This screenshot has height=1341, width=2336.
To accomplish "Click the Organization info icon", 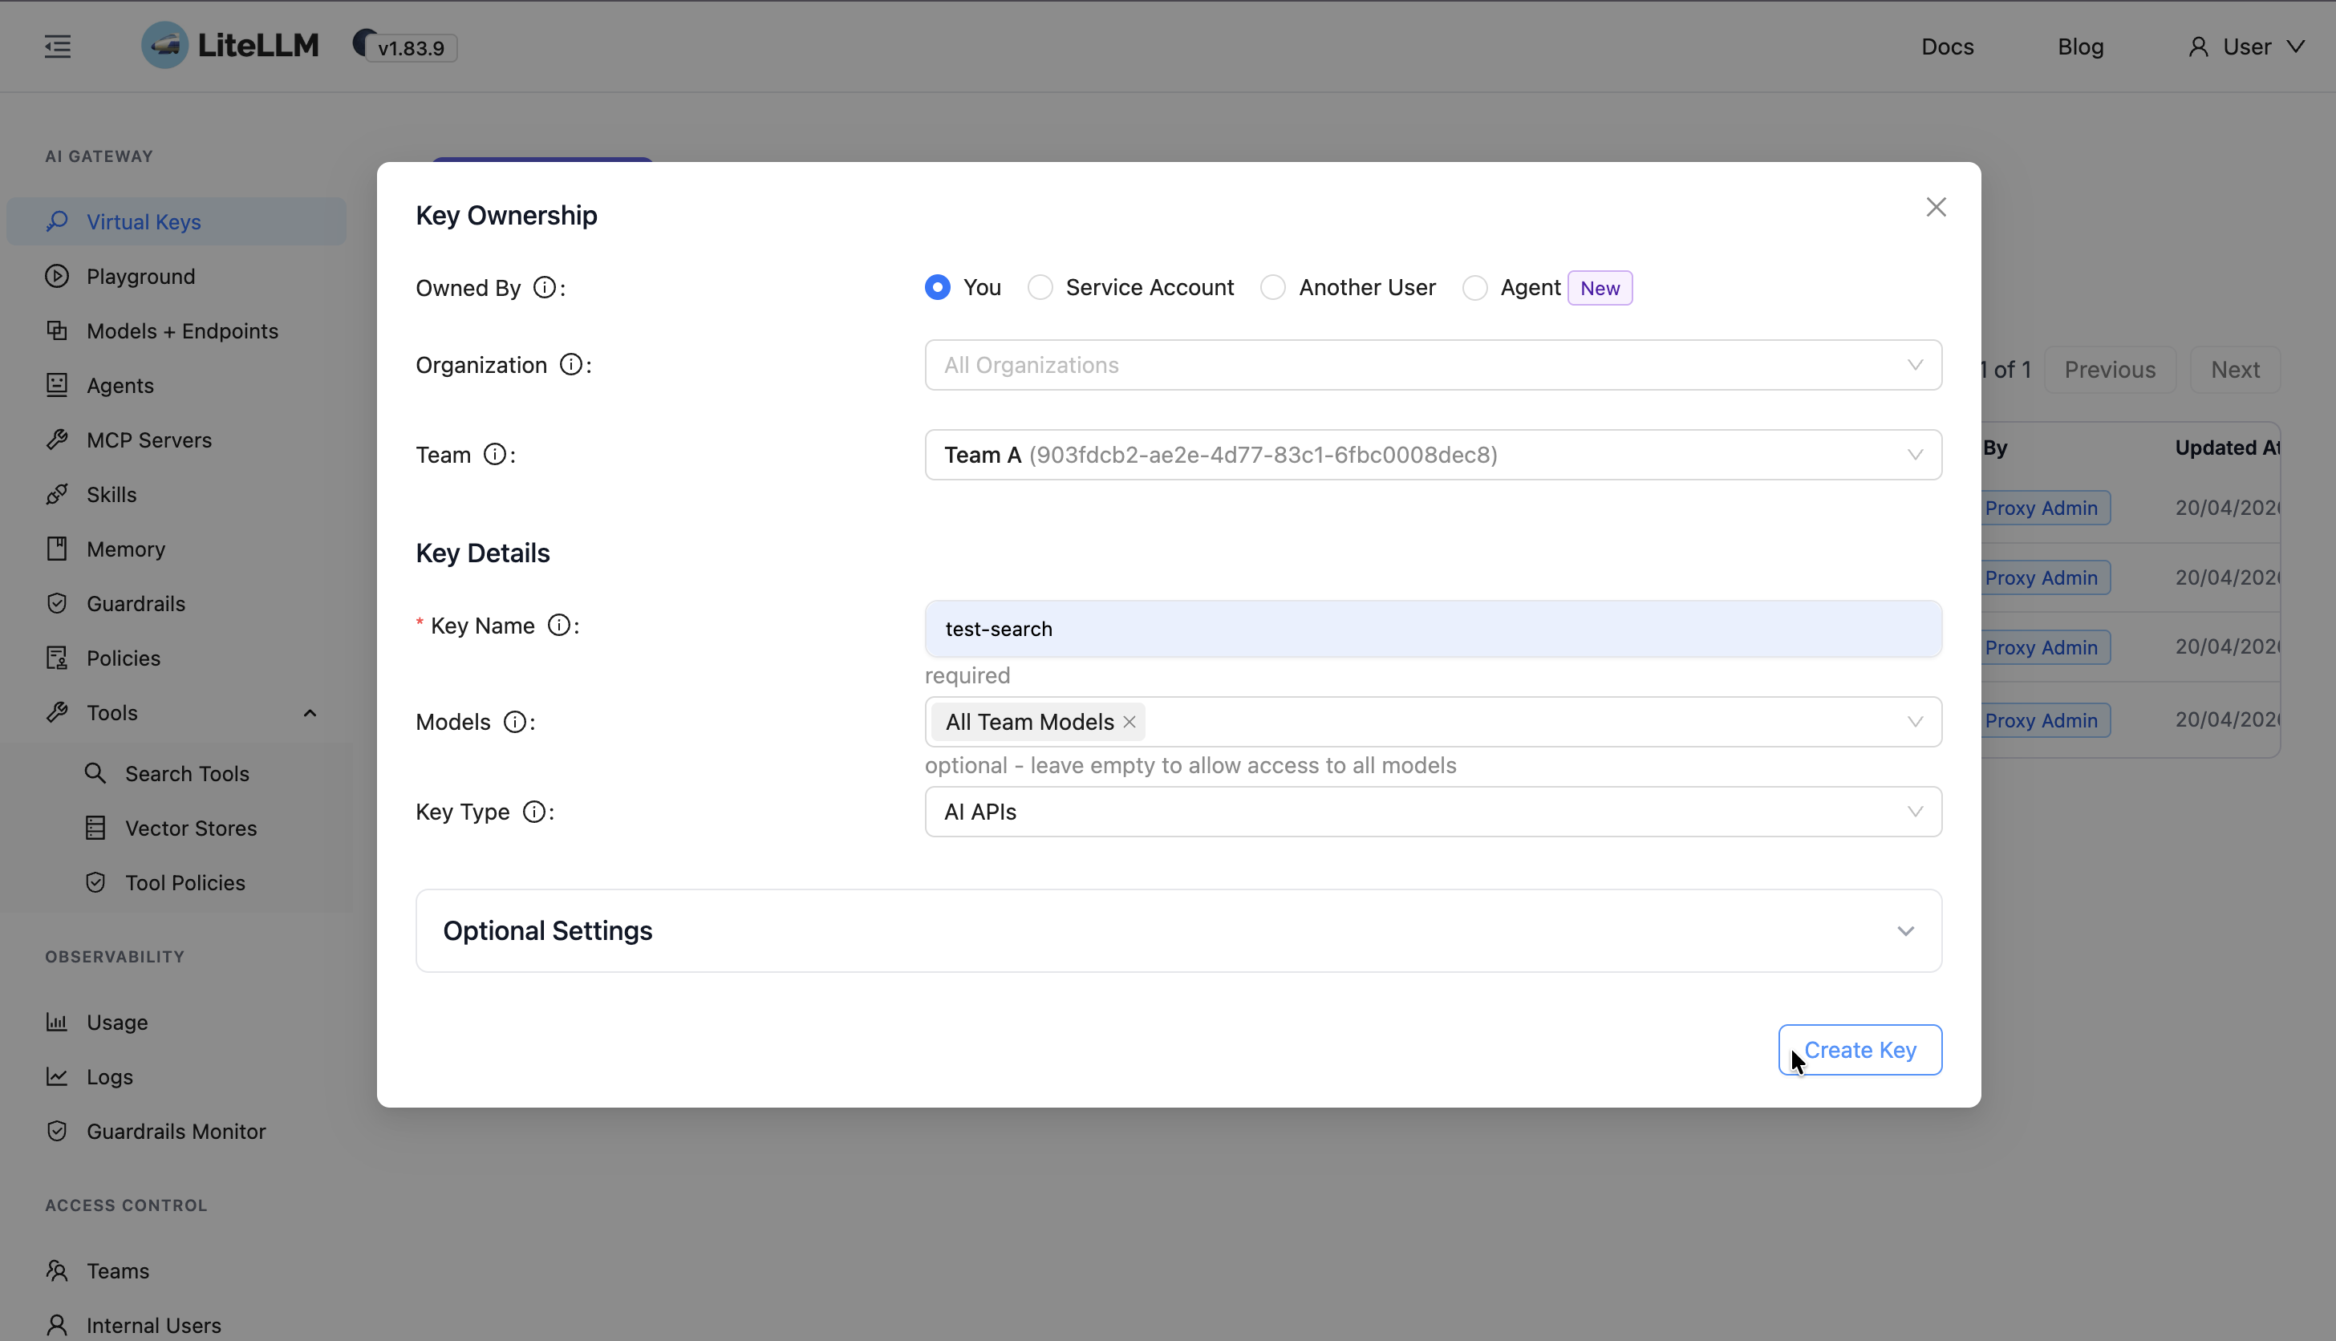I will tap(571, 366).
